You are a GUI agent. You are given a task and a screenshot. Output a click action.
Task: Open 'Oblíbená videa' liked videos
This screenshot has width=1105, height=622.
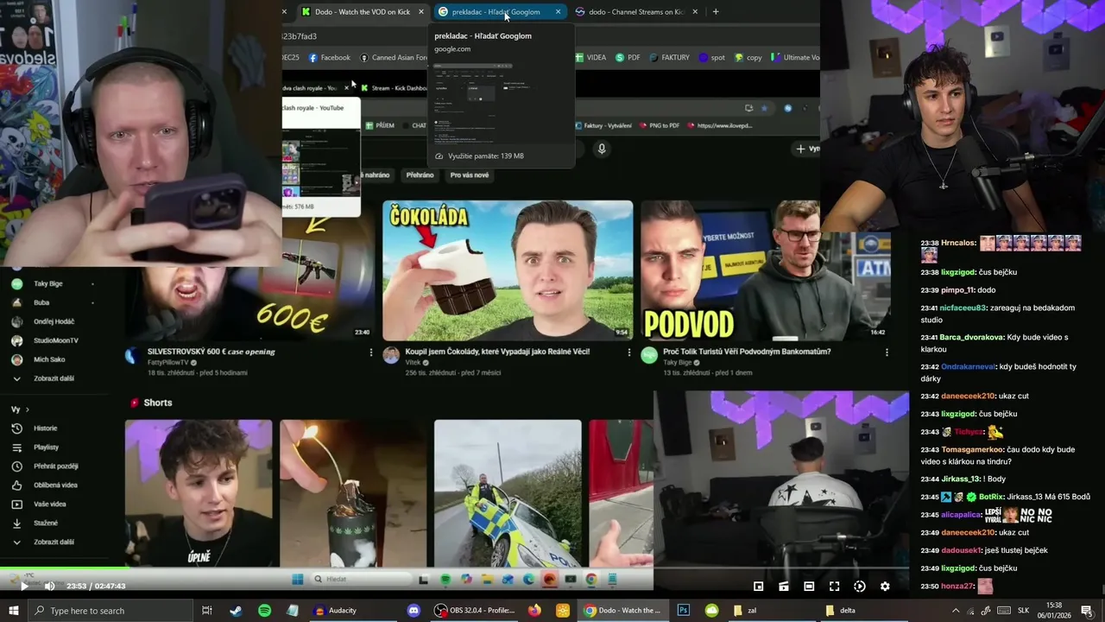tap(54, 486)
